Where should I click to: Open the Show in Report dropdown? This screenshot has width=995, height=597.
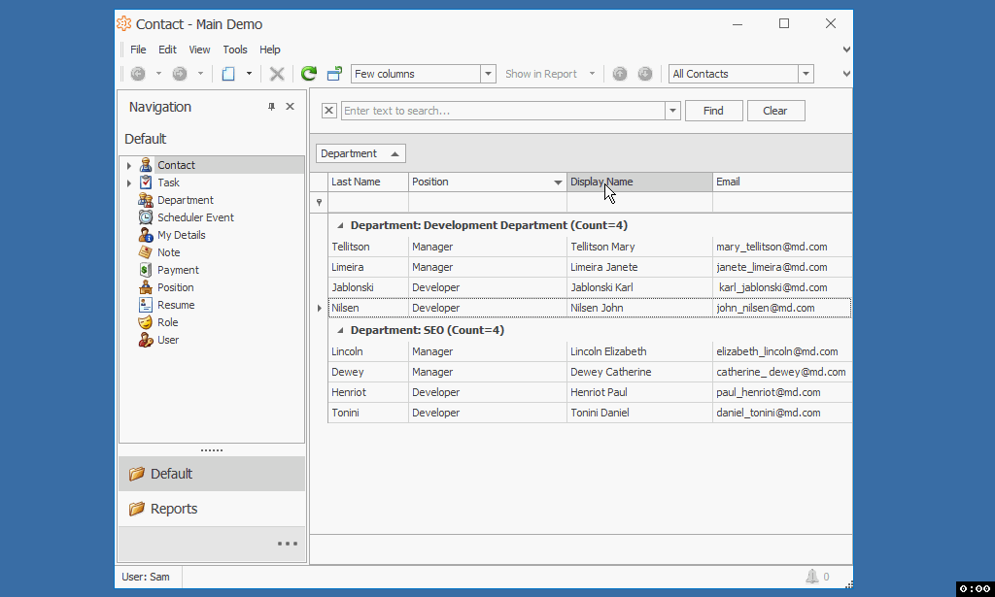click(592, 74)
